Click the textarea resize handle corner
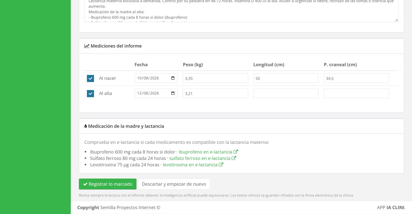 pos(396,20)
